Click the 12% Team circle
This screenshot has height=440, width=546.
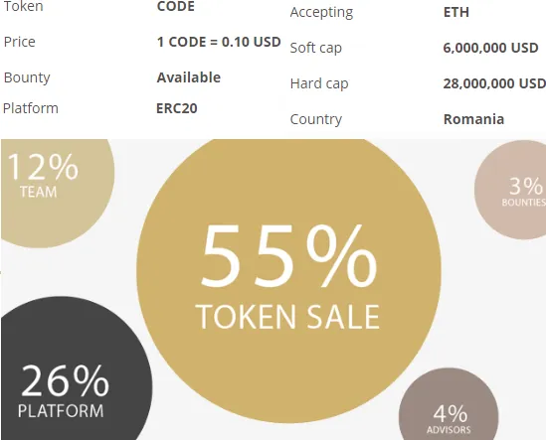58,194
